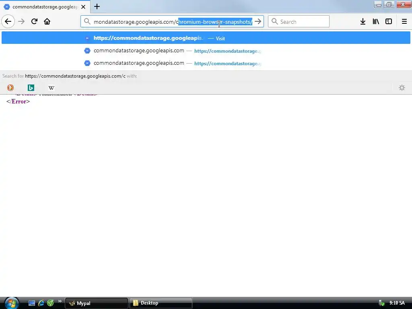Reload the current page
The width and height of the screenshot is (412, 309).
click(x=34, y=21)
